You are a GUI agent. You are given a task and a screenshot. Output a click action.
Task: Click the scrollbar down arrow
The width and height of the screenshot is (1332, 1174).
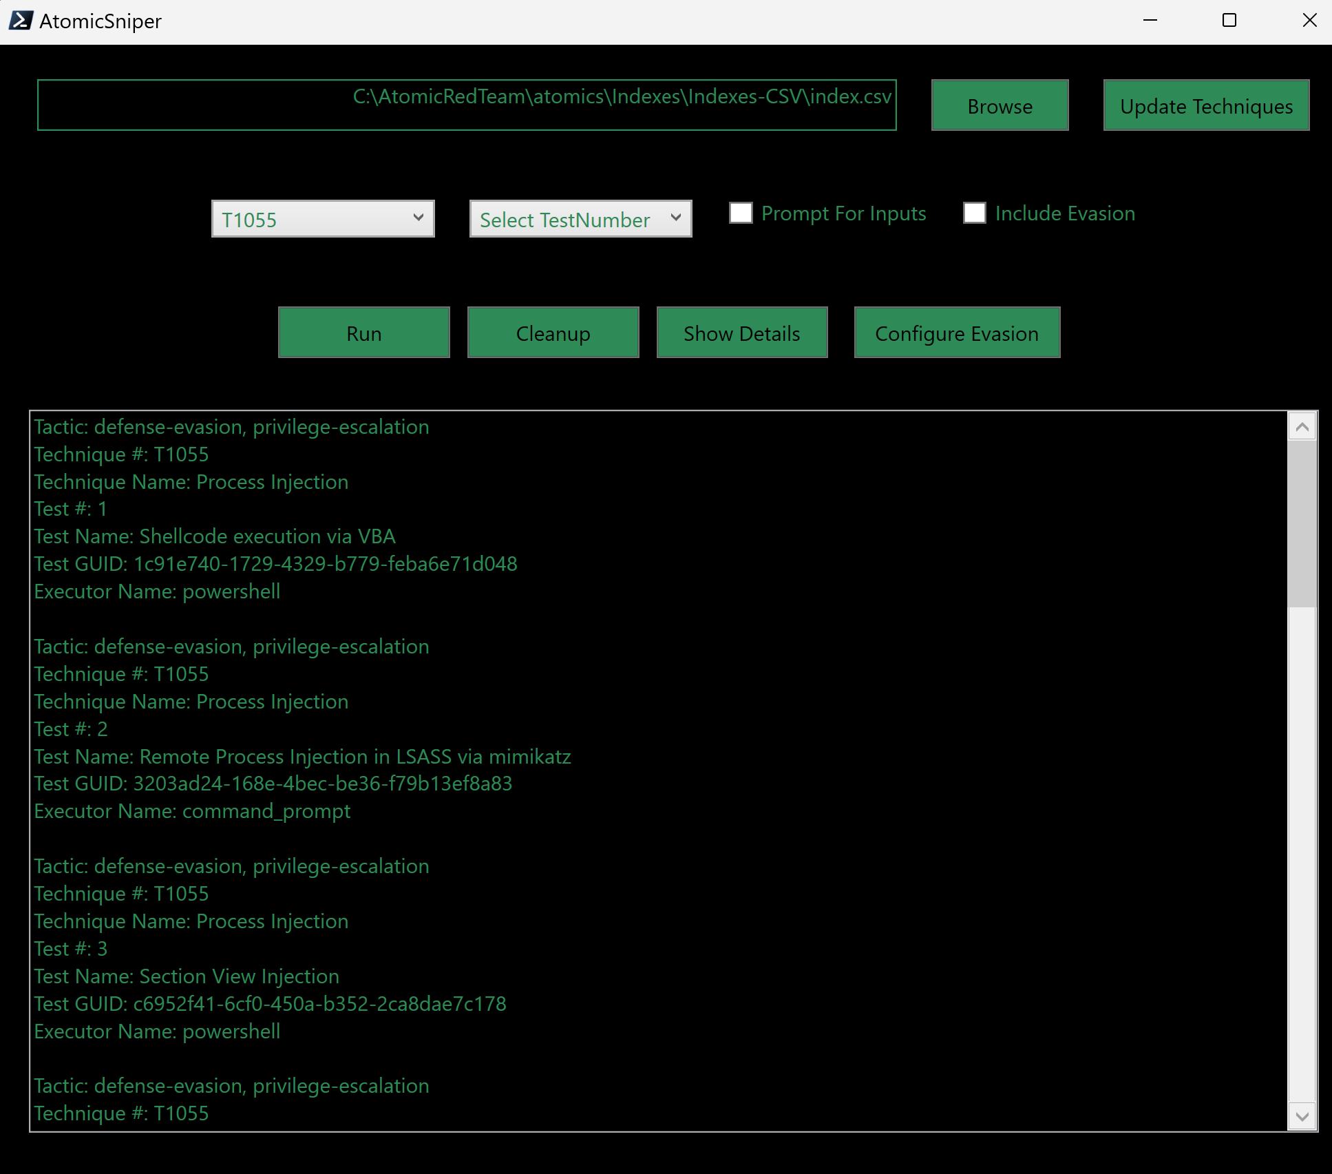tap(1302, 1116)
